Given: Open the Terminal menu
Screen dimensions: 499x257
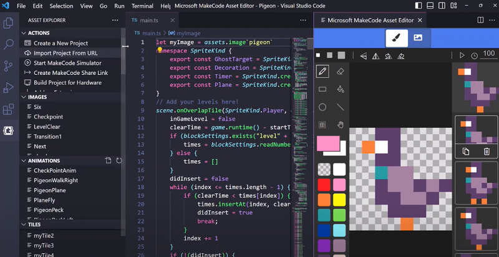Looking at the screenshot, I should (142, 6).
